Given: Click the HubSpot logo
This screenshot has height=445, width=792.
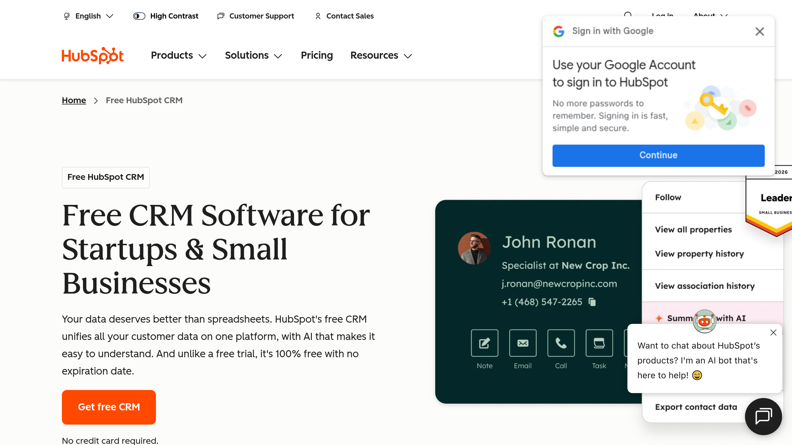Looking at the screenshot, I should click(93, 56).
